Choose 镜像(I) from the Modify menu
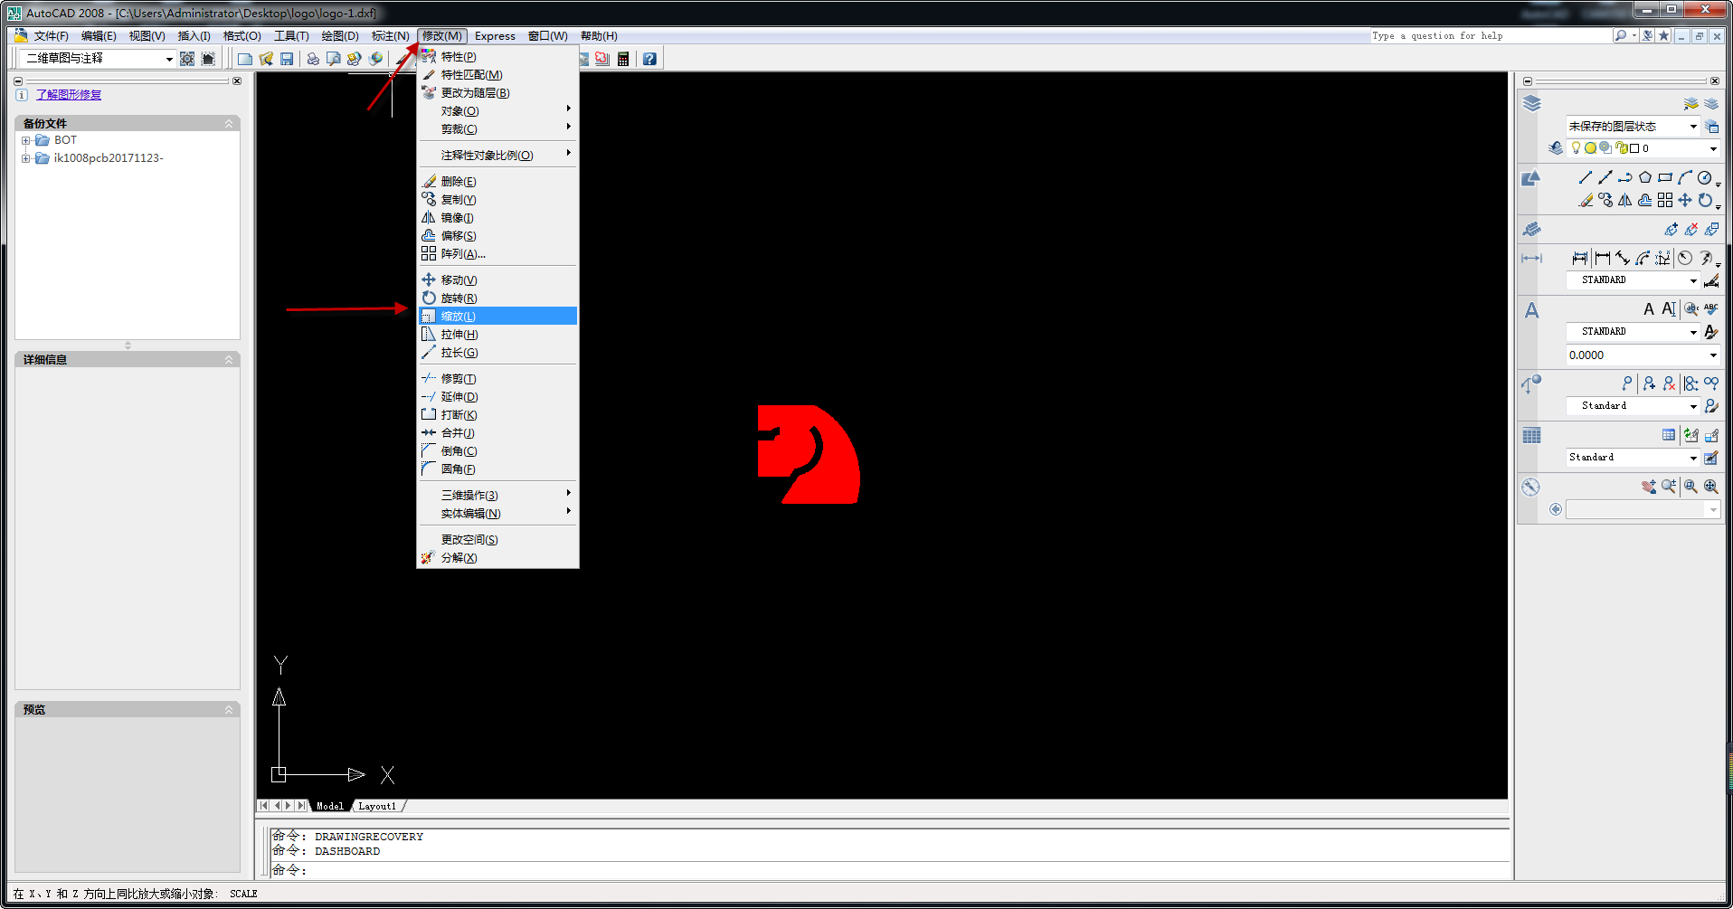 click(x=497, y=217)
